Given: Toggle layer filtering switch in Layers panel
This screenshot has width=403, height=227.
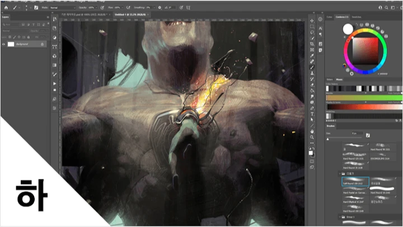Looking at the screenshot, I should click(x=48, y=24).
